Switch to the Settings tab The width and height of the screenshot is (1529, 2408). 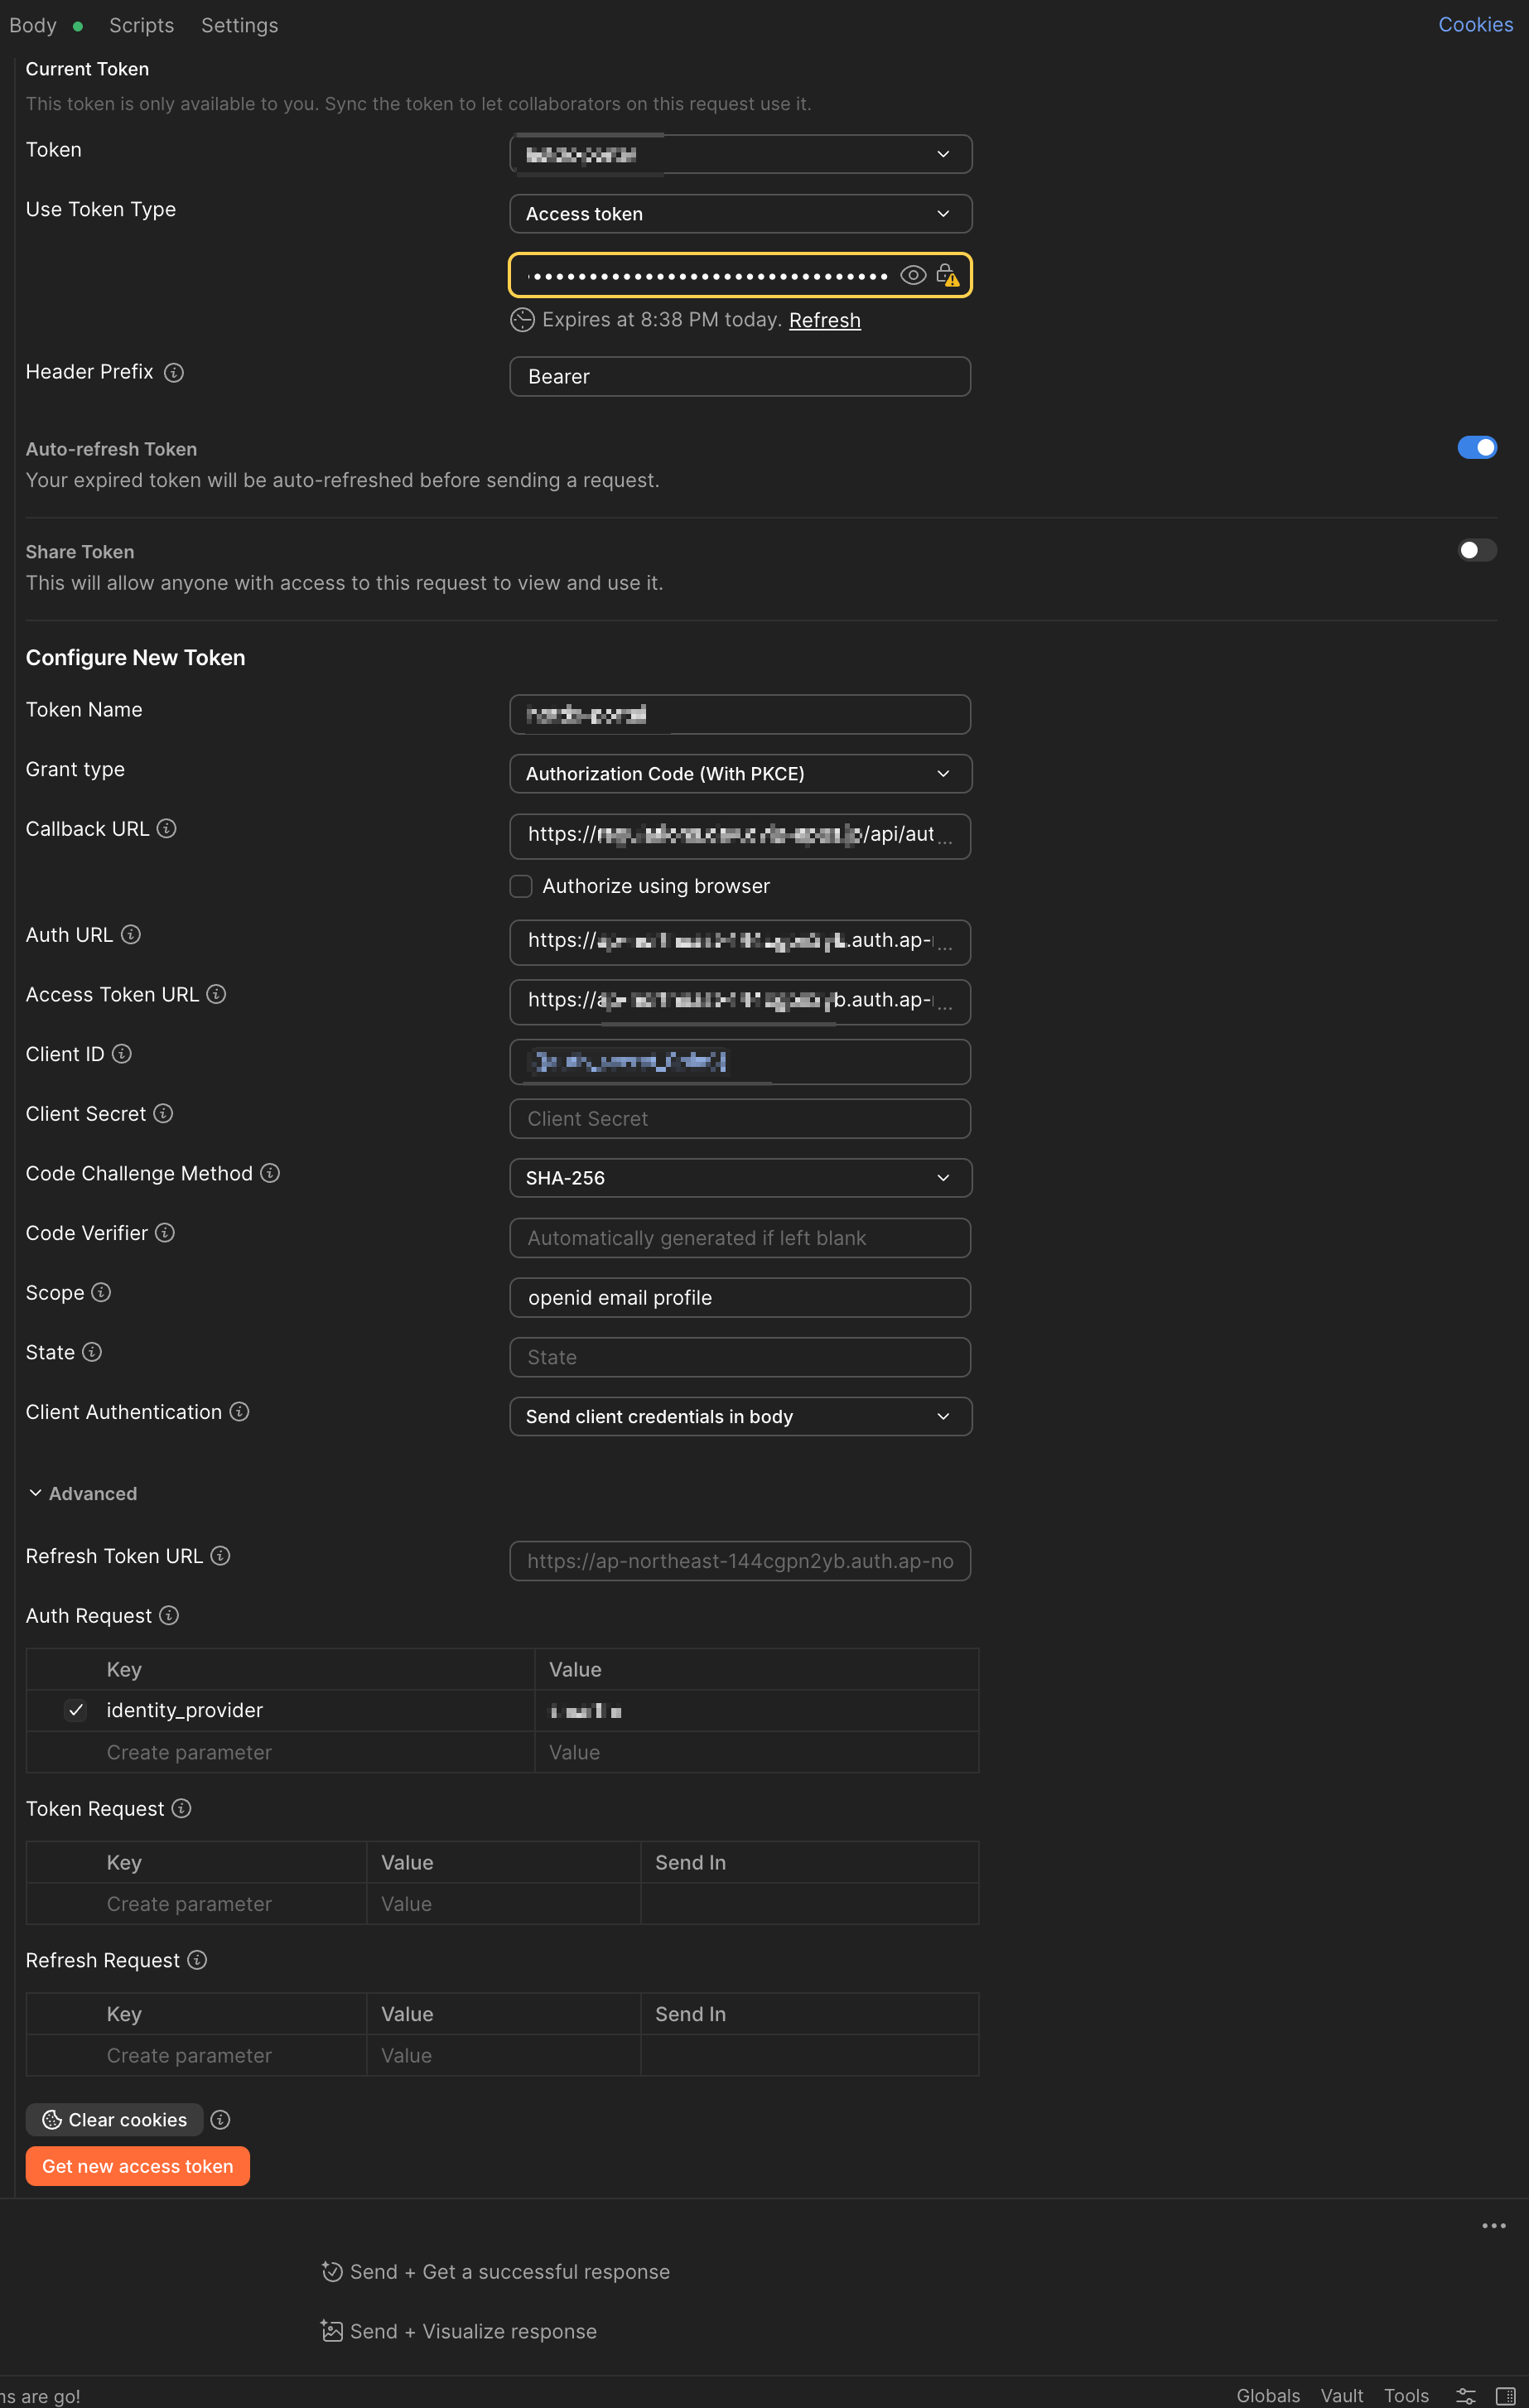(x=240, y=25)
